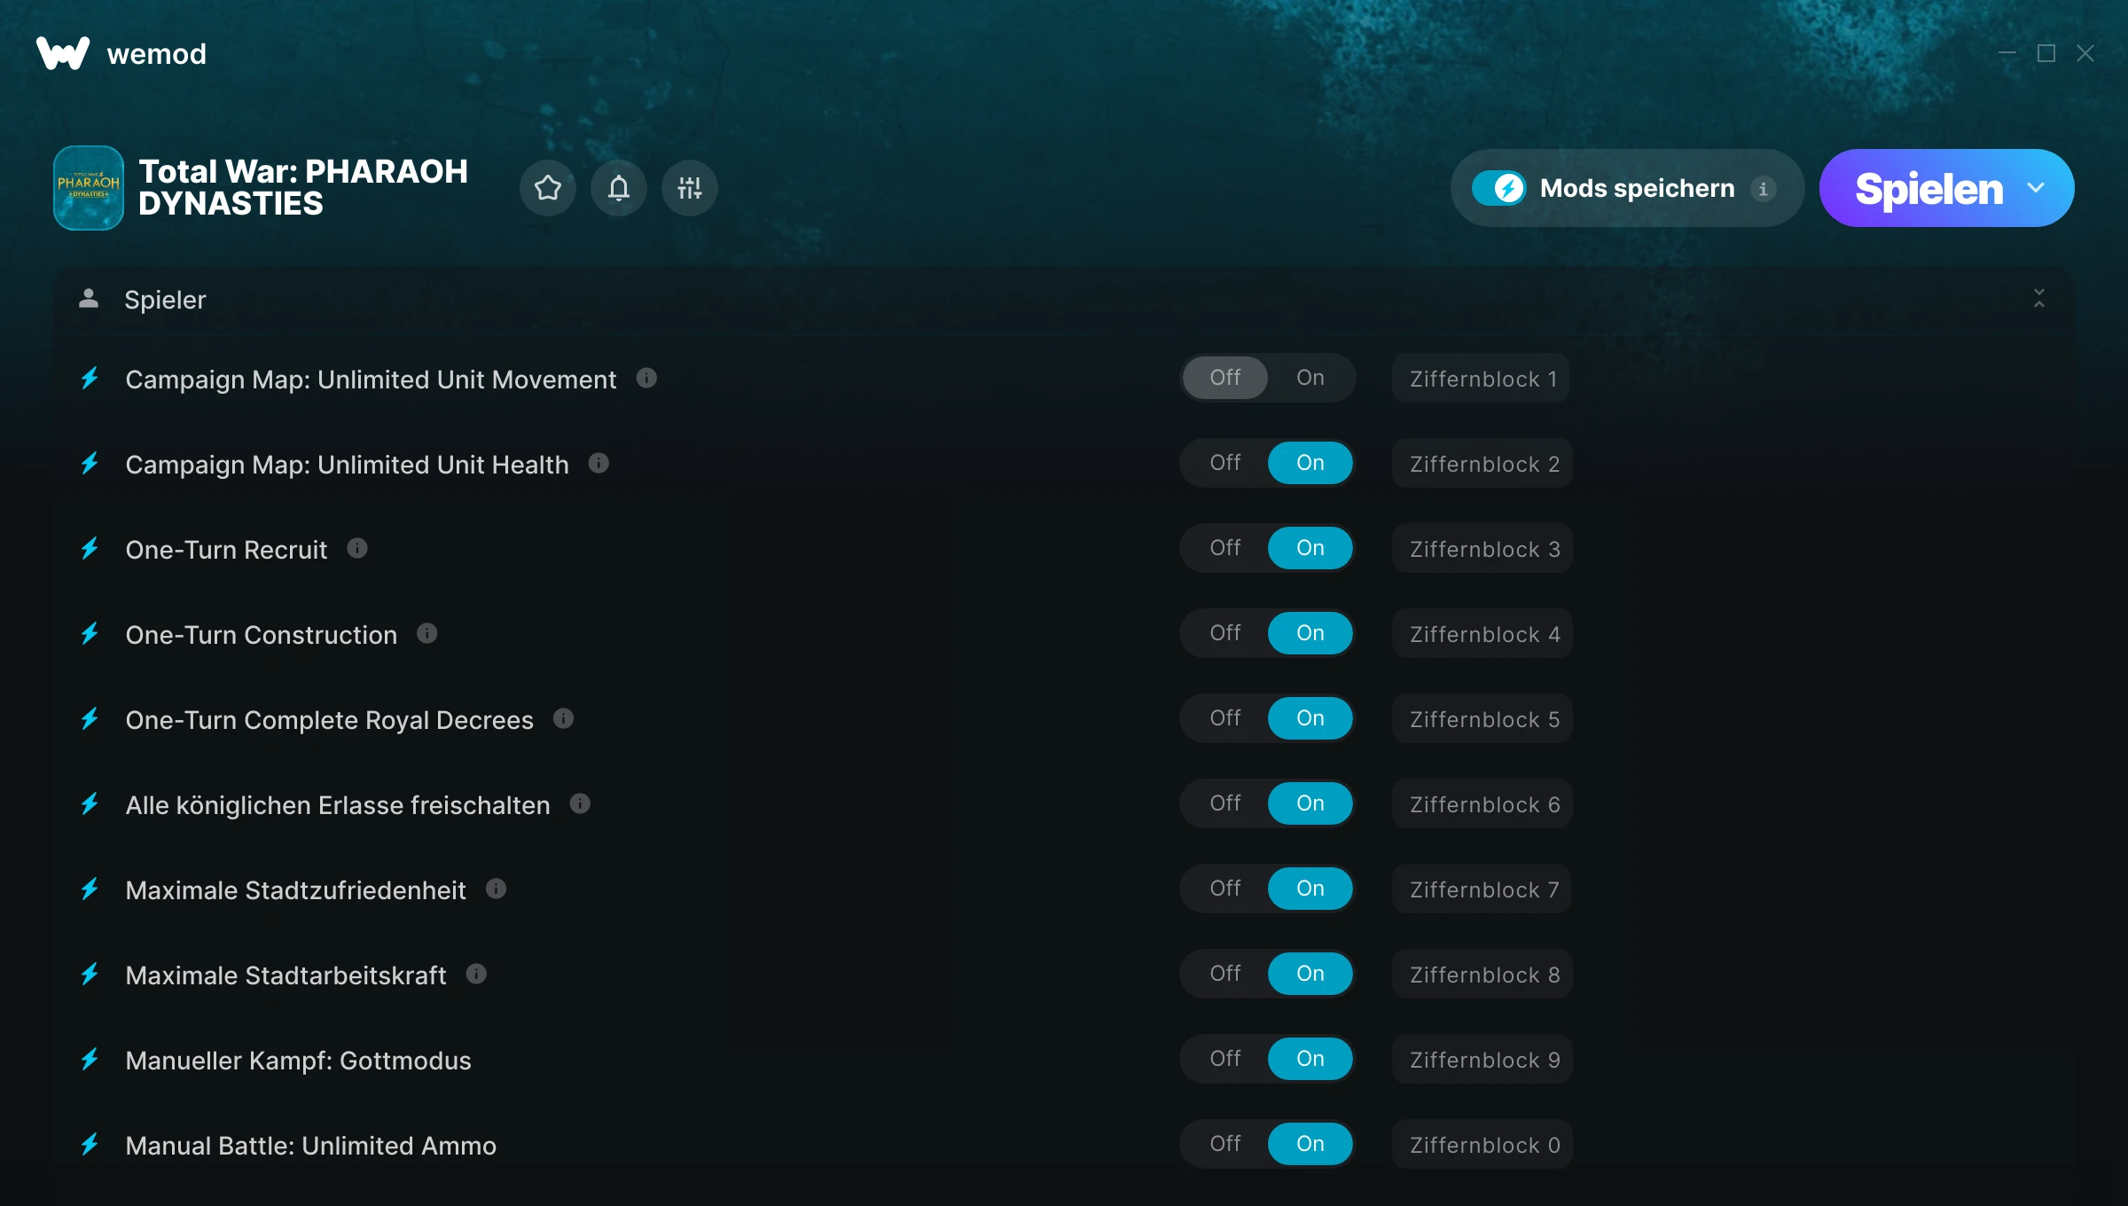
Task: Click the Total War PHARAOH game thumbnail
Action: (x=89, y=188)
